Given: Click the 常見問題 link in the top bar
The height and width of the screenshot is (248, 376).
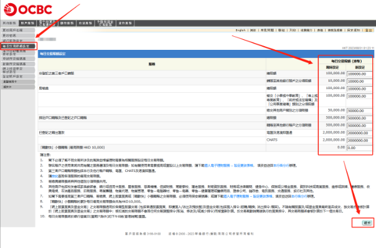Looking at the screenshot, I should click(267, 31).
